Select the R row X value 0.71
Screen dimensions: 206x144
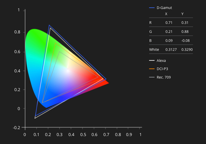pos(168,23)
